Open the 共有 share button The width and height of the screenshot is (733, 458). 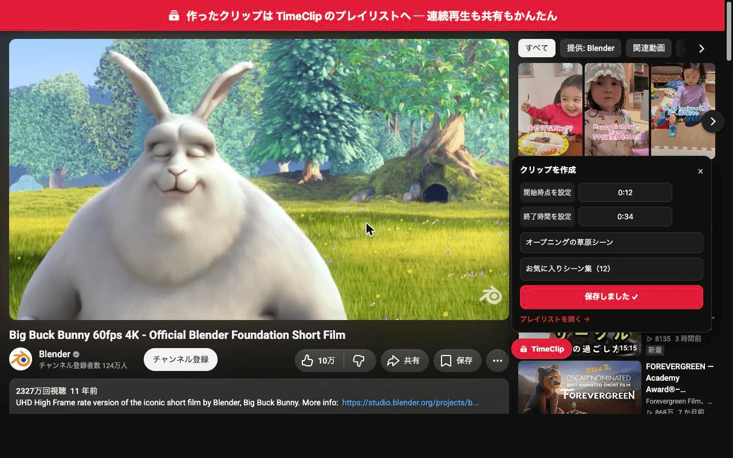tap(404, 361)
